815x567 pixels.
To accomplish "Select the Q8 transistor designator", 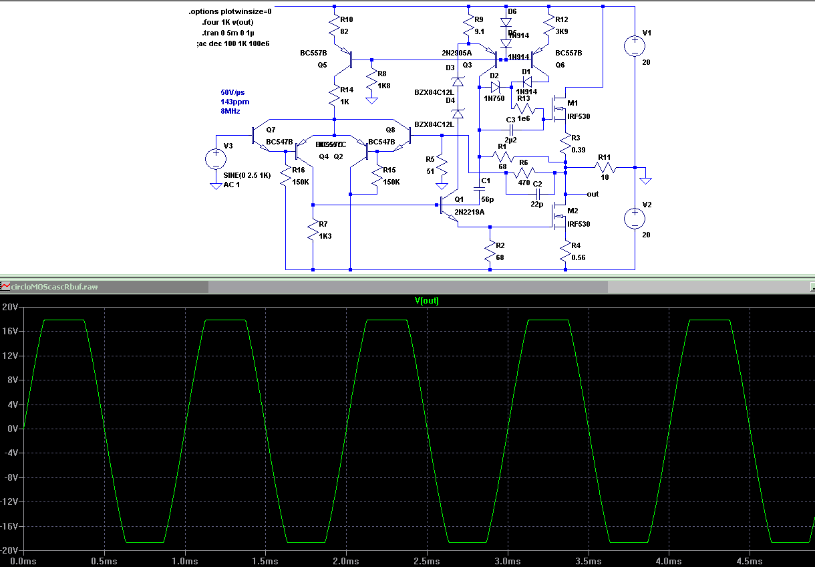I will coord(390,130).
